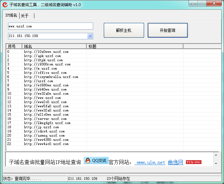Viewport: 224px width, 184px height.
Task: Click the 51.la statistics badge
Action: click(x=194, y=162)
